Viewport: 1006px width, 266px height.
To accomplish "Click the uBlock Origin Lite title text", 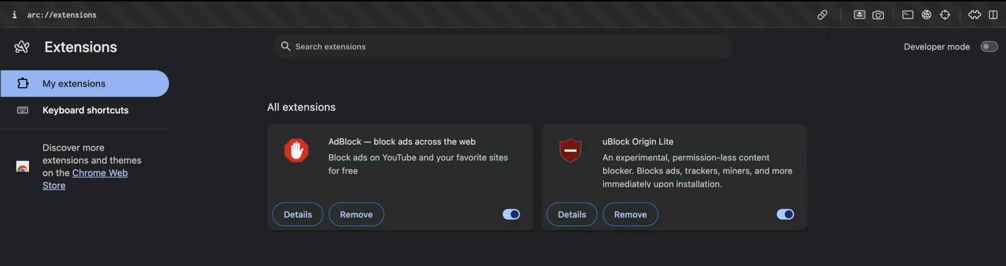I will pos(638,142).
